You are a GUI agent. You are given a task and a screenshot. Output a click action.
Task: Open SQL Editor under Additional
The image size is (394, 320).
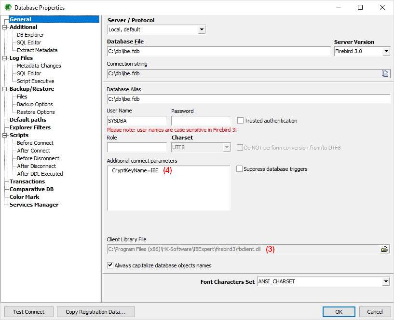pos(29,42)
